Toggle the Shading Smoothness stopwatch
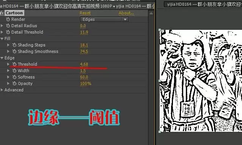242x145 pixels. click(14, 51)
